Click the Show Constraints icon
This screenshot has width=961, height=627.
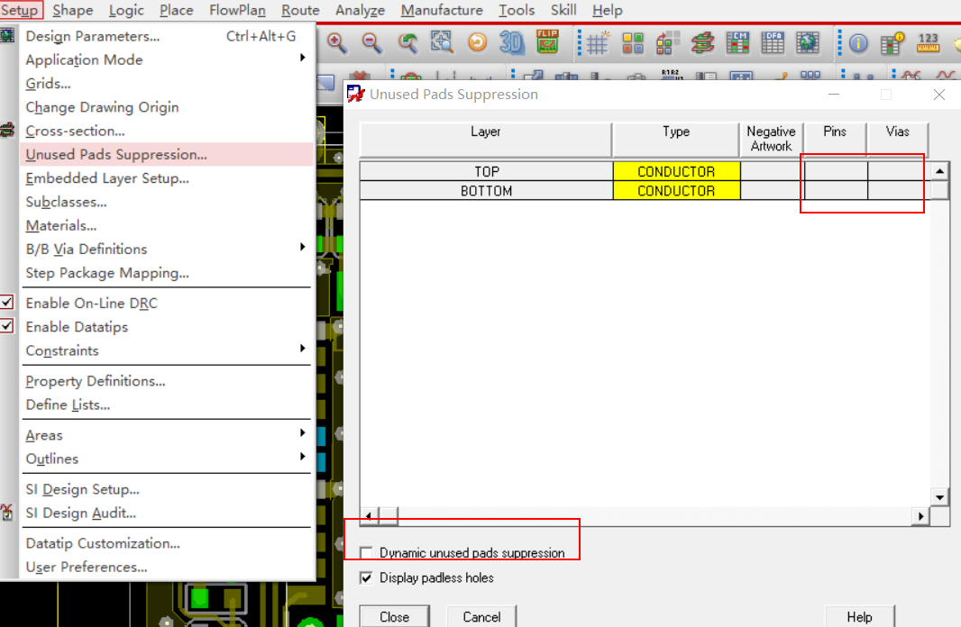click(x=892, y=43)
